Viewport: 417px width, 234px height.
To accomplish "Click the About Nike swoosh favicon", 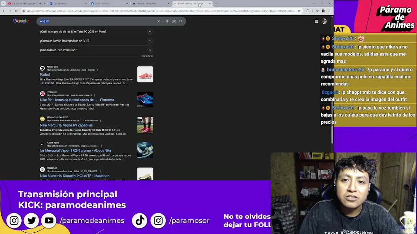I will (42, 144).
